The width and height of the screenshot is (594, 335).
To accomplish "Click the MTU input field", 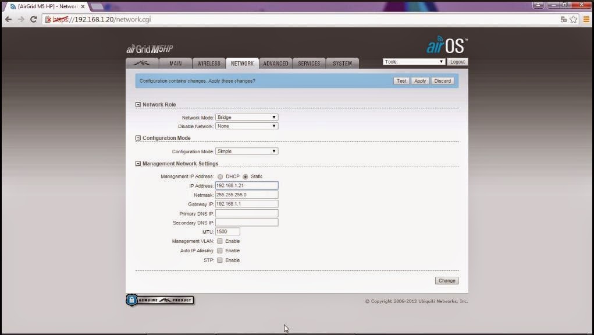I will (227, 231).
